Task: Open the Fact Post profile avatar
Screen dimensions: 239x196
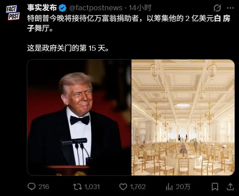Action: [x=13, y=13]
